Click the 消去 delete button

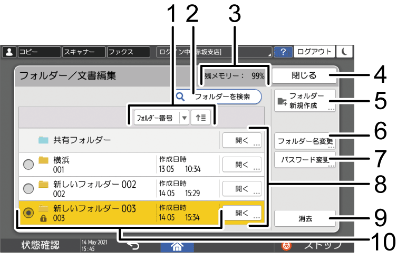[305, 218]
